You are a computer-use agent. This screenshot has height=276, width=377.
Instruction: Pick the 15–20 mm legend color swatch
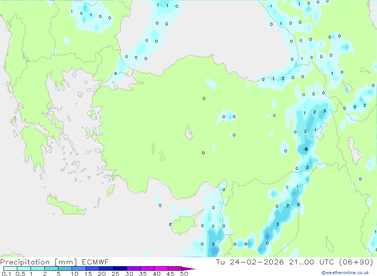coord(92,268)
